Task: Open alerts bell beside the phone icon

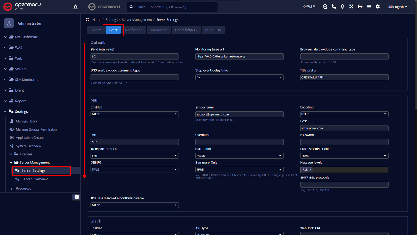Action: tap(342, 7)
